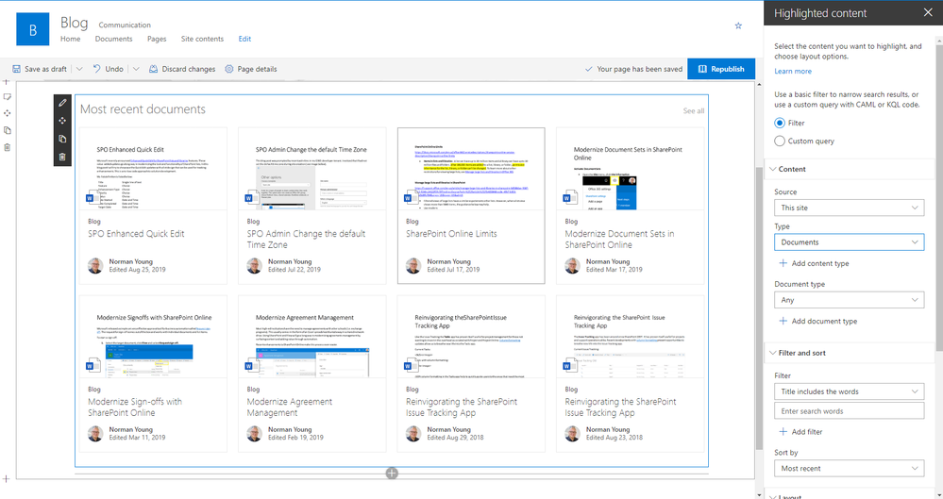Click Discard changes

(181, 69)
